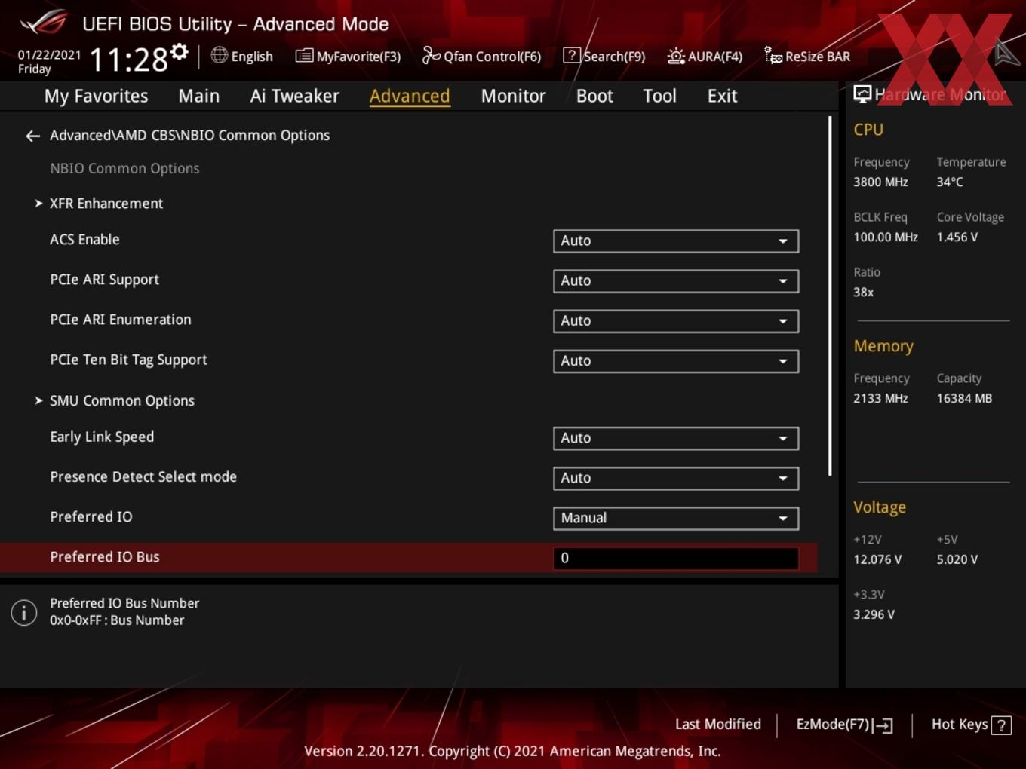The height and width of the screenshot is (769, 1026).
Task: Click the Ratio value 38x
Action: point(864,292)
